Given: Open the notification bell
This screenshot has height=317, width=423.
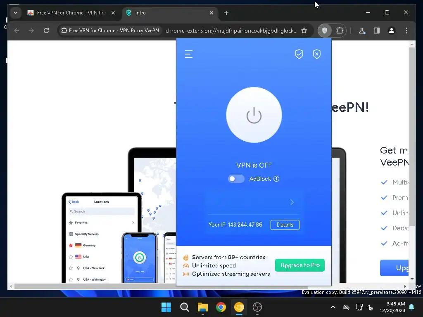Looking at the screenshot, I should pyautogui.click(x=412, y=307).
